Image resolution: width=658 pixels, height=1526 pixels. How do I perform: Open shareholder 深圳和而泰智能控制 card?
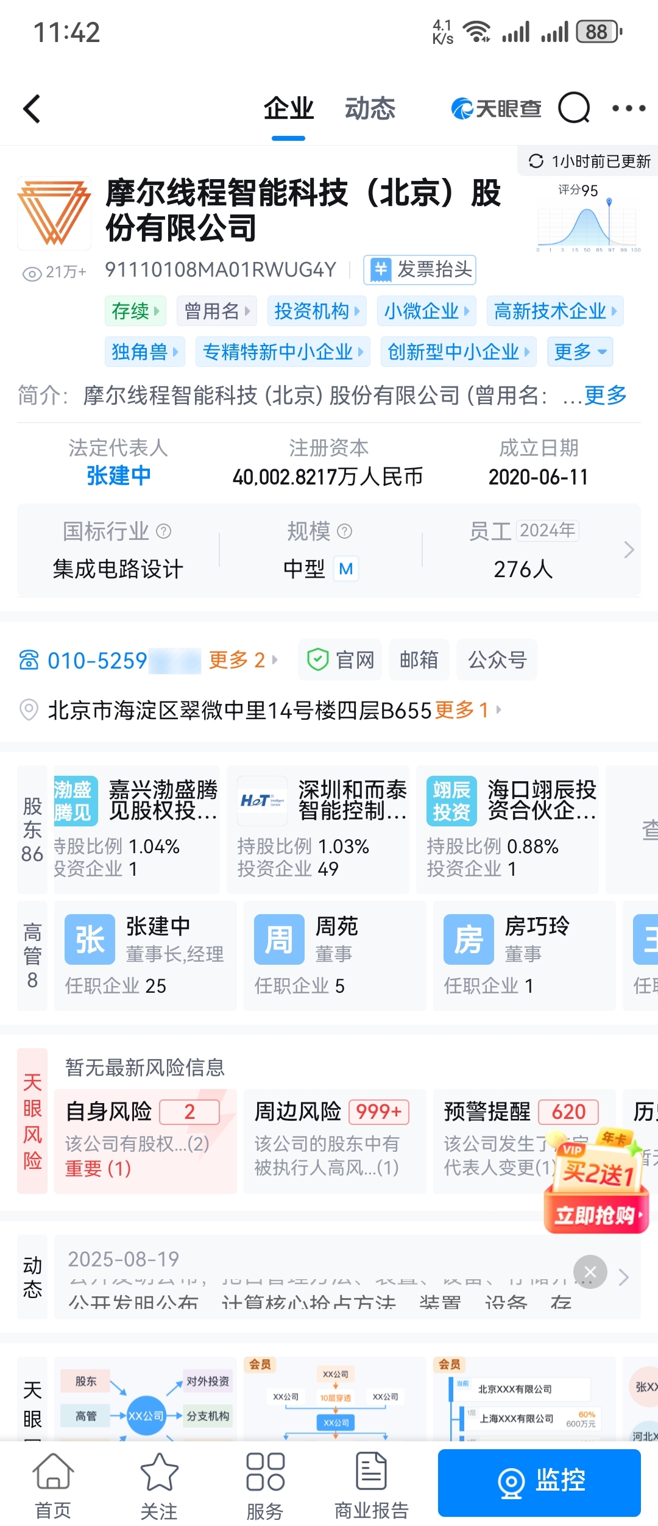[x=318, y=829]
